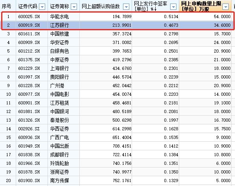Image resolution: width=235 pixels, height=186 pixels.
Task: Click code cell 600901.SH
Action: 29,103
